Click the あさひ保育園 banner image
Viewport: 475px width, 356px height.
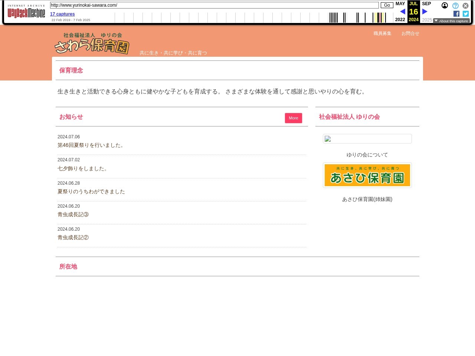tap(367, 175)
